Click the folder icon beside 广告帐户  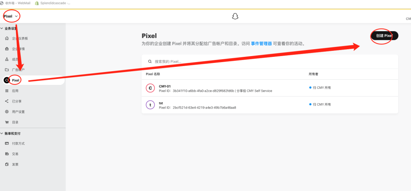tap(7, 70)
